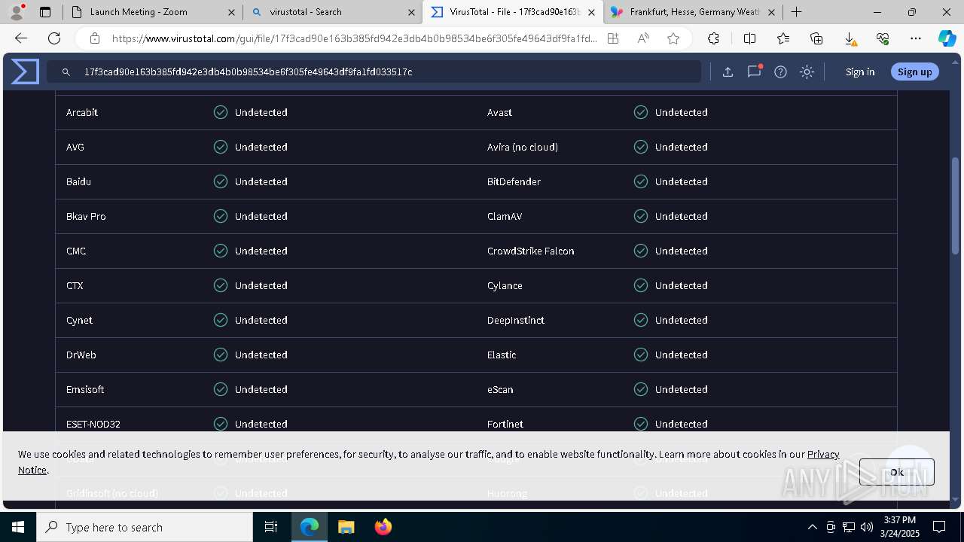
Task: Close the Launch Meeting - Zoom tab
Action: click(x=231, y=12)
